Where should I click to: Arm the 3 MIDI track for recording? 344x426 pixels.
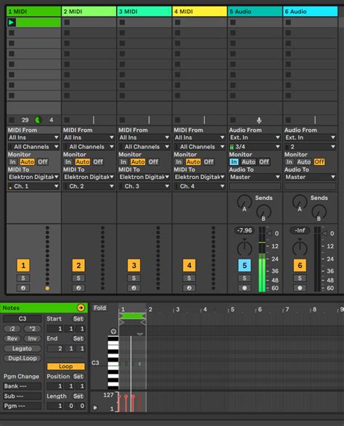[134, 288]
